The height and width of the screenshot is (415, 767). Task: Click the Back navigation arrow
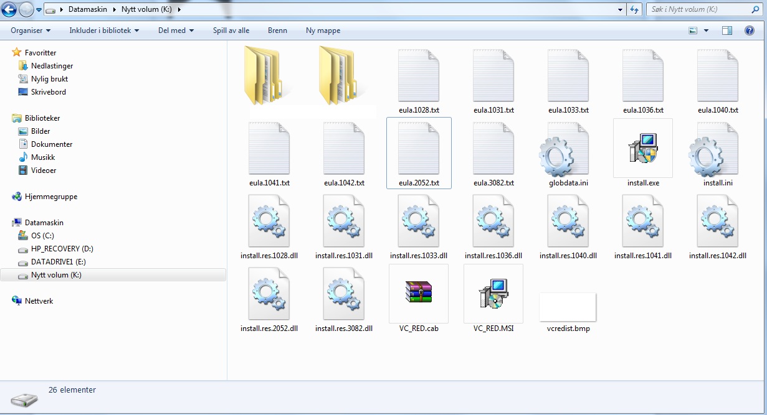[x=9, y=9]
